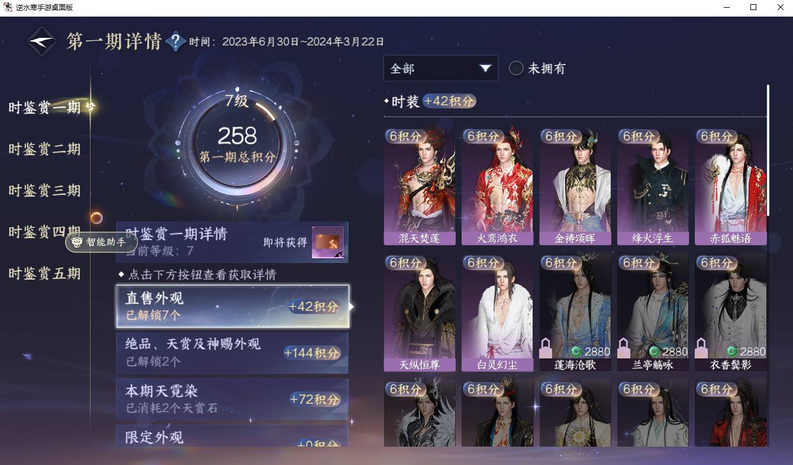Switch to 时鉴赏二期 tab
This screenshot has width=793, height=465.
tap(44, 149)
